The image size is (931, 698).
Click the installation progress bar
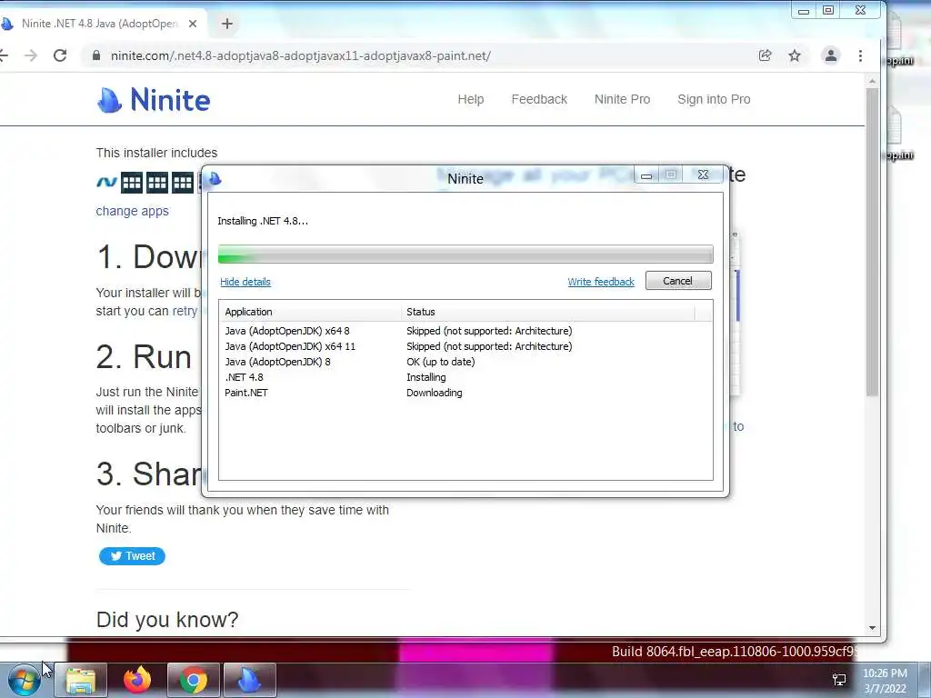[x=465, y=254]
